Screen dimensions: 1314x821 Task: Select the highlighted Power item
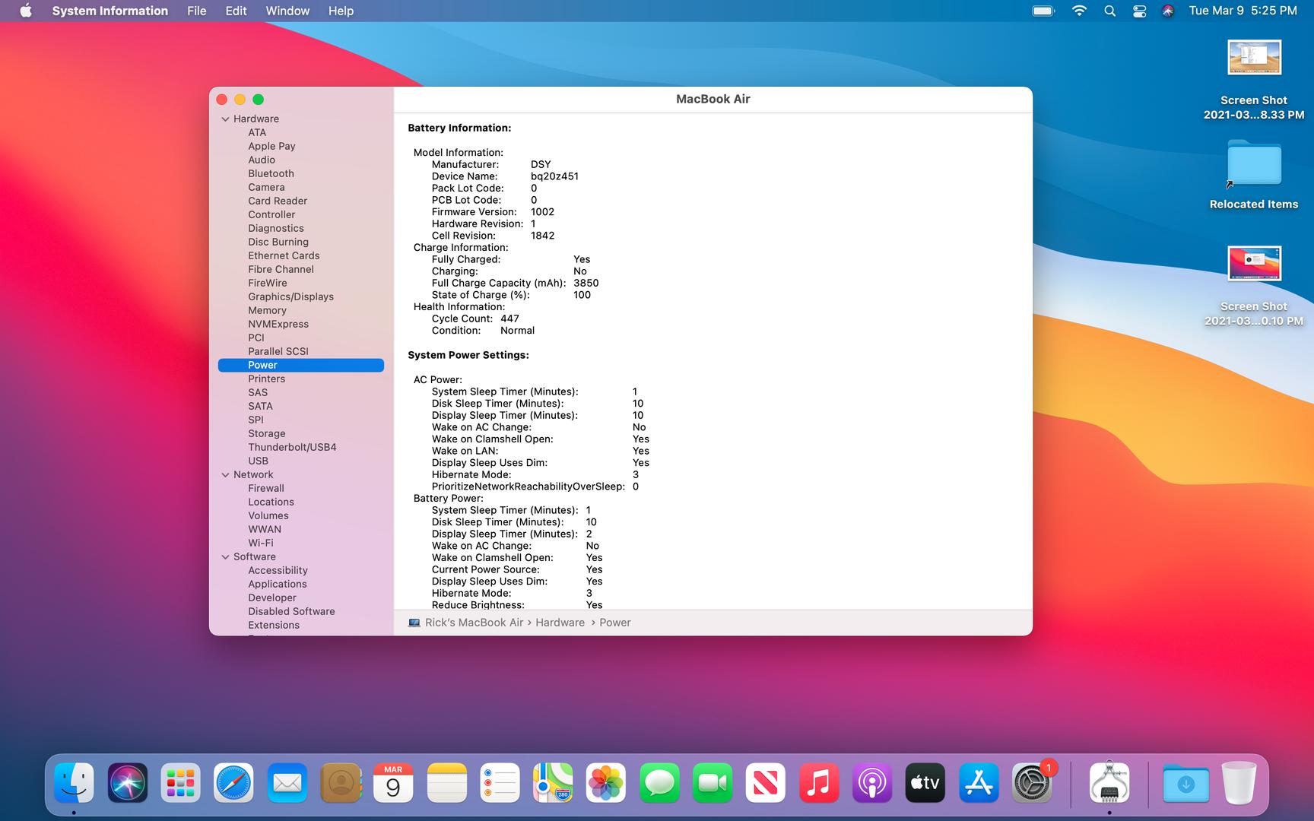(301, 365)
